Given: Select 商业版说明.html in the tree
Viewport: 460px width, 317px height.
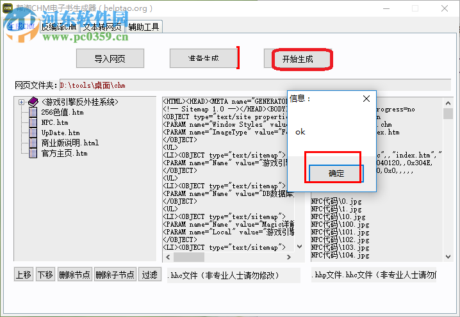Looking at the screenshot, I should 70,143.
